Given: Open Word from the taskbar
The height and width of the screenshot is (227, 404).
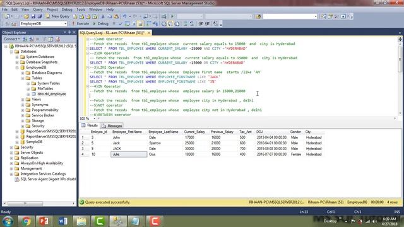Looking at the screenshot, I should [x=63, y=221].
